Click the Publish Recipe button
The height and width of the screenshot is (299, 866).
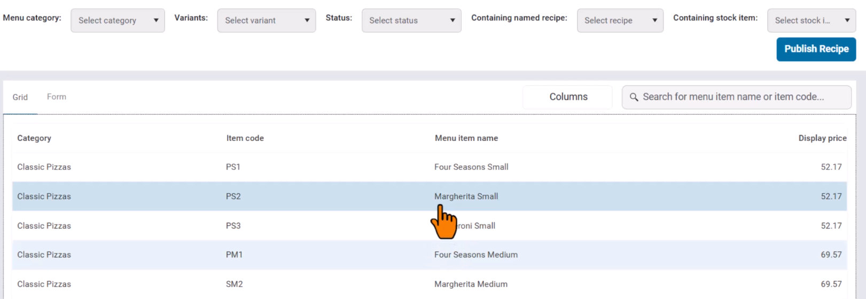(x=816, y=49)
